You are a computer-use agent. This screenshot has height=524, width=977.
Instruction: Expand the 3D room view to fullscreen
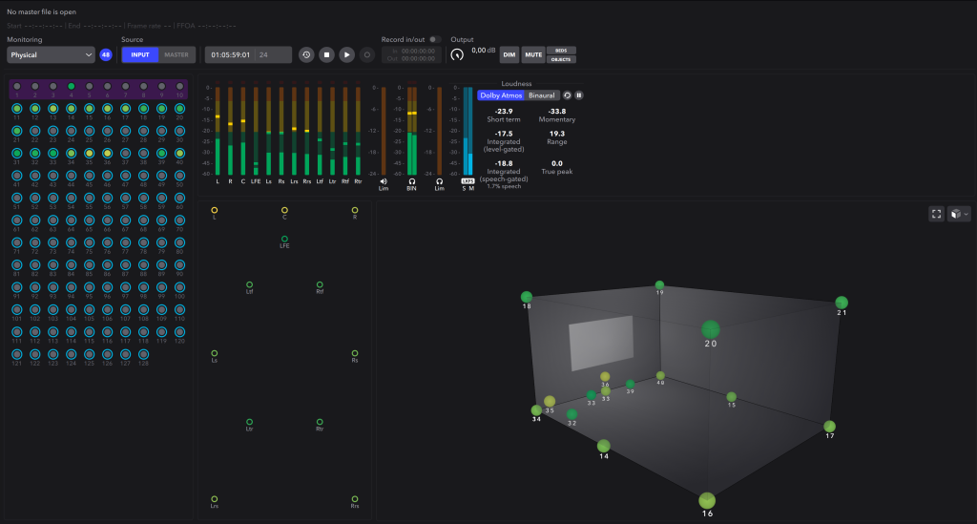click(937, 215)
